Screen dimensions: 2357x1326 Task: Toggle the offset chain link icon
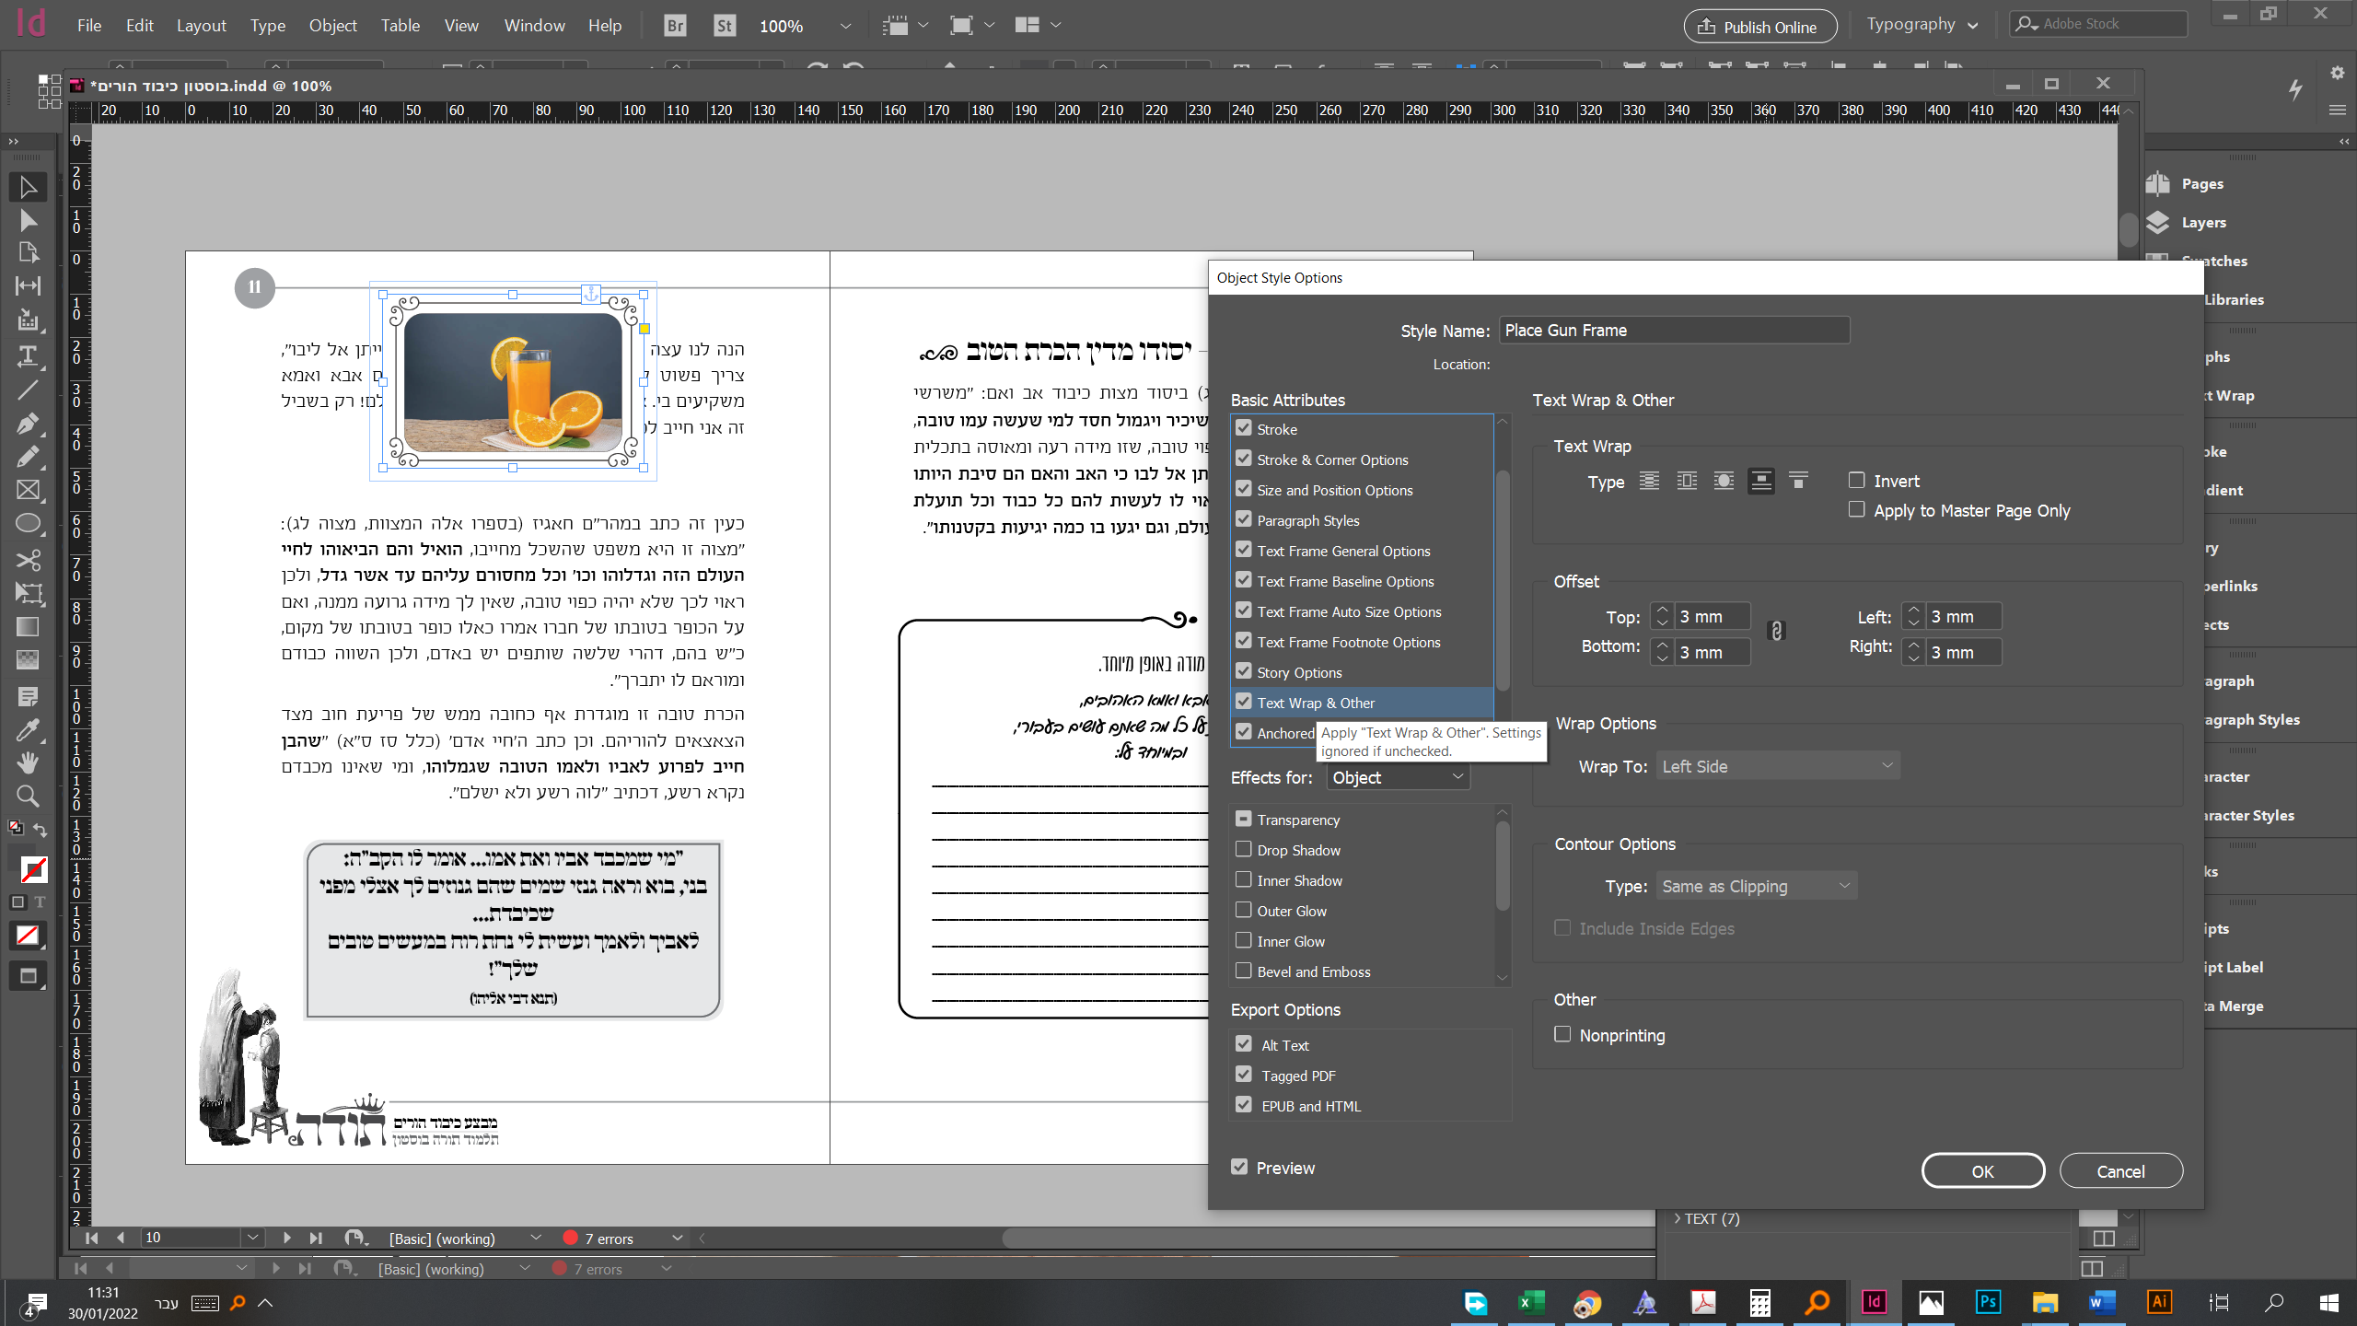pyautogui.click(x=1777, y=632)
